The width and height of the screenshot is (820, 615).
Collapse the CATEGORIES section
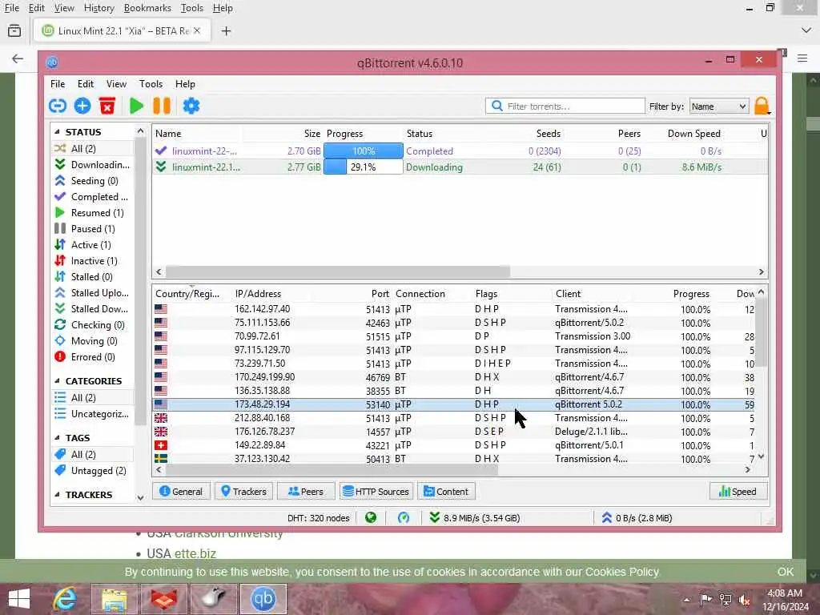[x=57, y=380]
